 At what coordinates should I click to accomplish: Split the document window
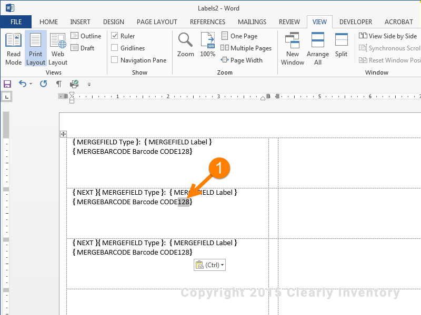coord(341,45)
